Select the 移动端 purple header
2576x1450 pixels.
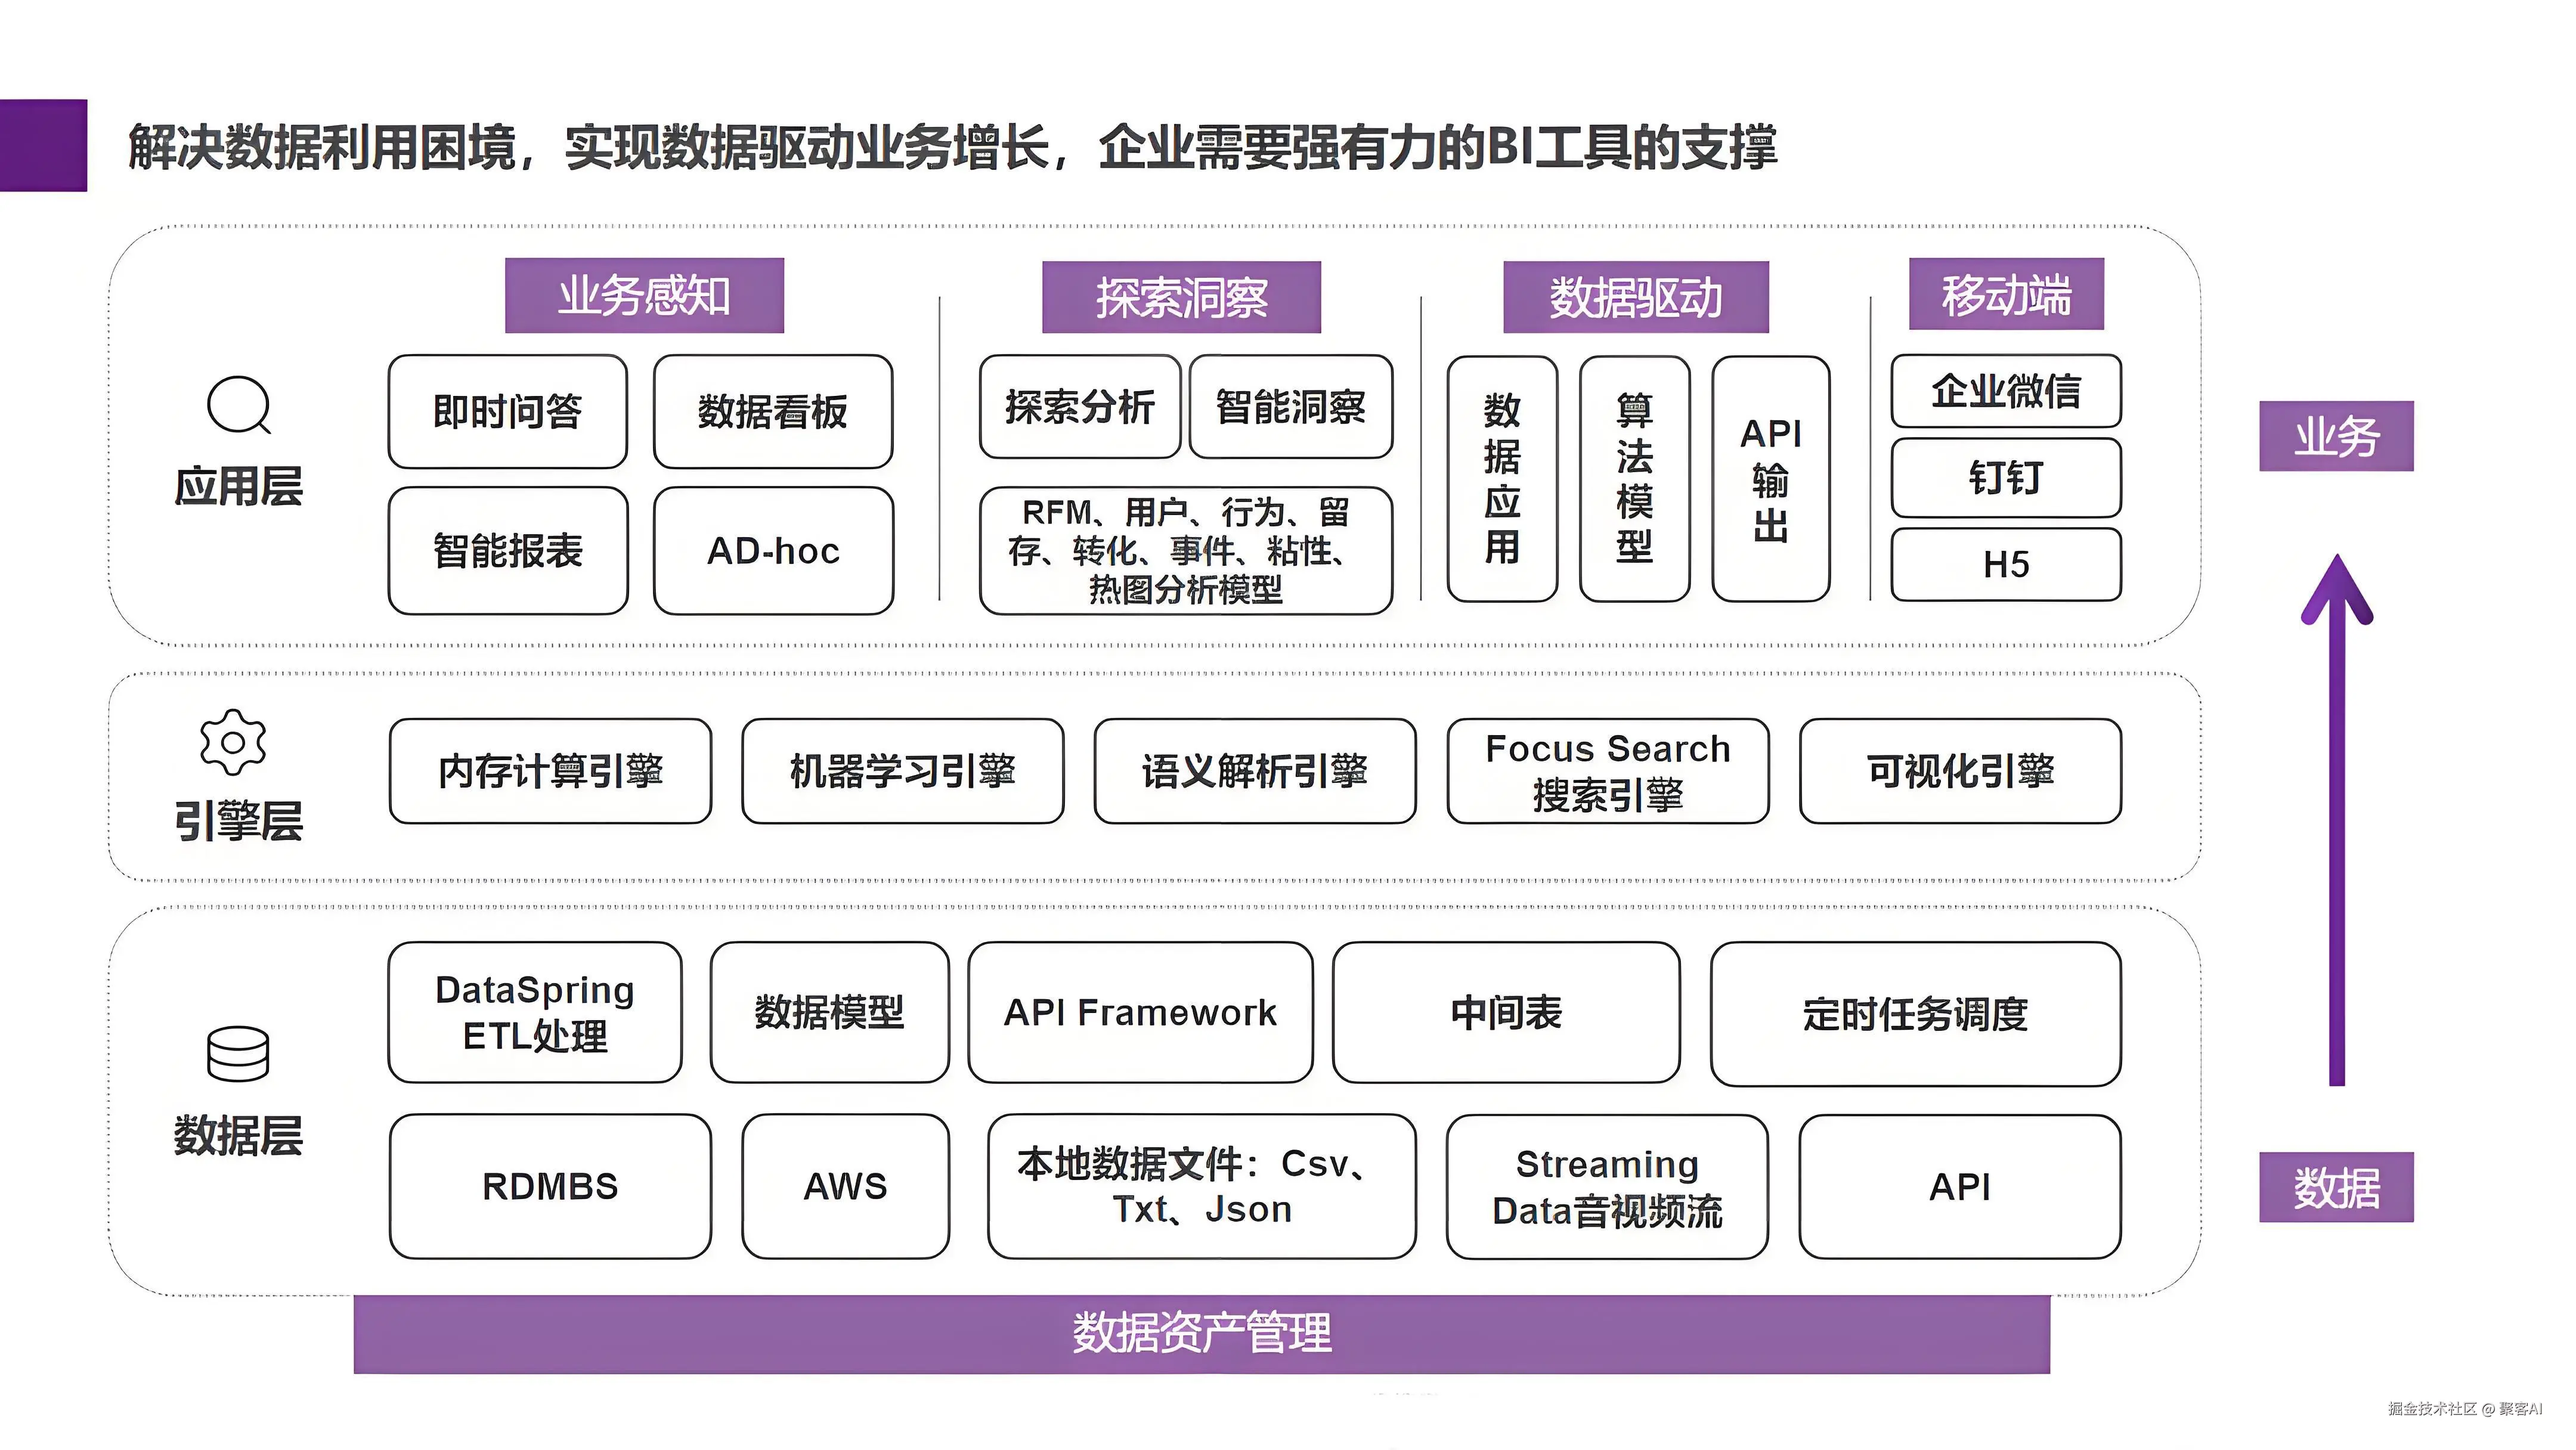pyautogui.click(x=2006, y=294)
